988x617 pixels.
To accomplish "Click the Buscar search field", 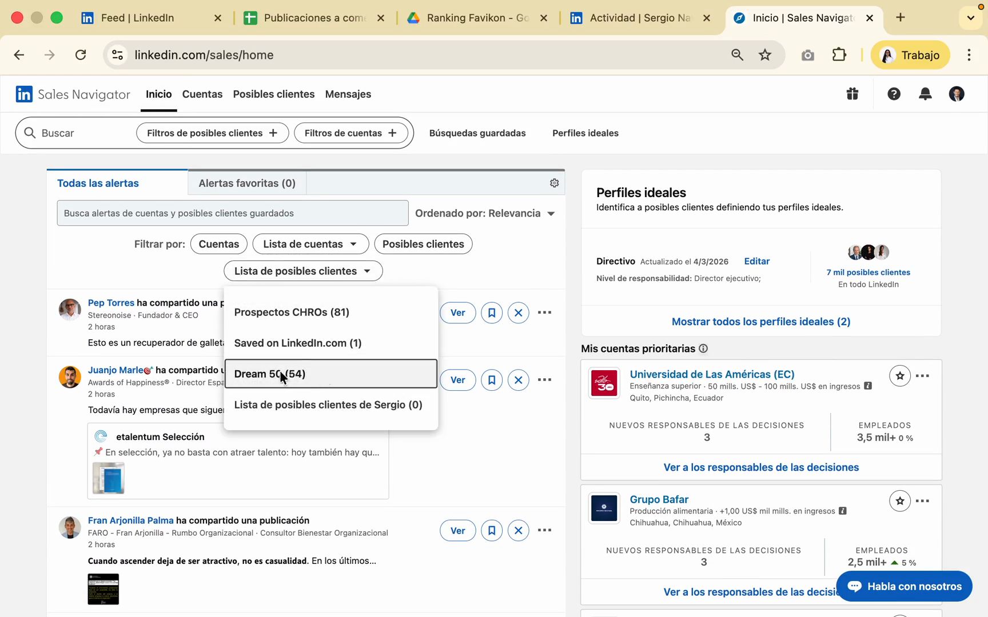I will 75,133.
